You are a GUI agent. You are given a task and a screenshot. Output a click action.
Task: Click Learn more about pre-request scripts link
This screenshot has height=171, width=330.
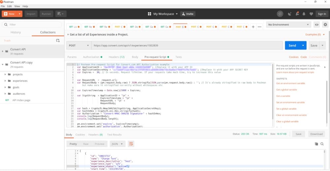pos(295,72)
